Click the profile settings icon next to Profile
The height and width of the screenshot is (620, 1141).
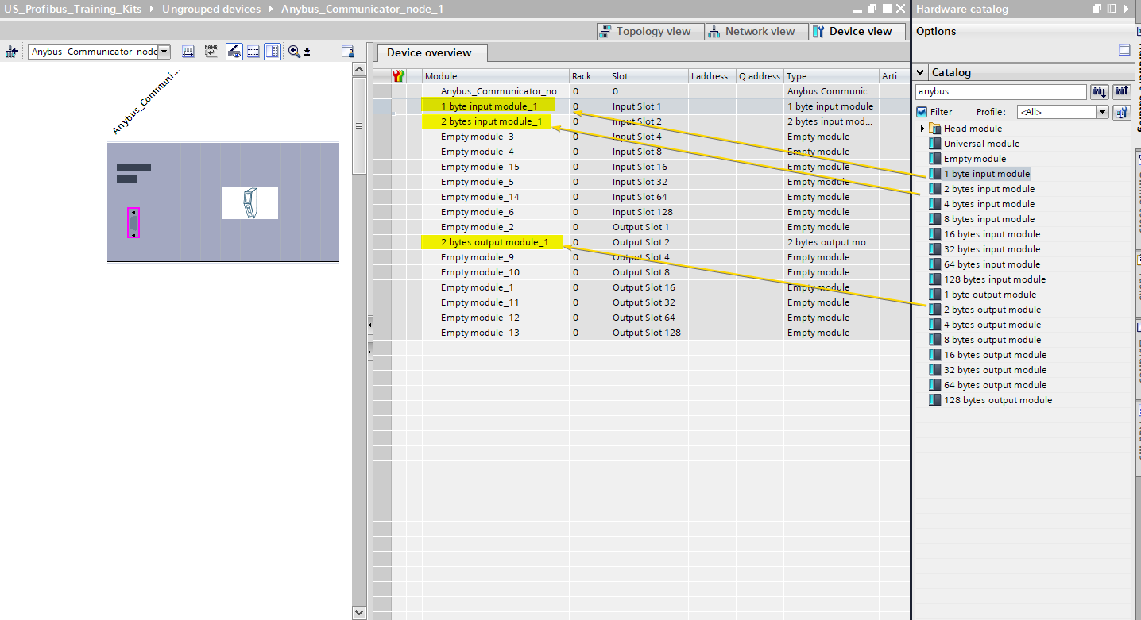[x=1121, y=112]
